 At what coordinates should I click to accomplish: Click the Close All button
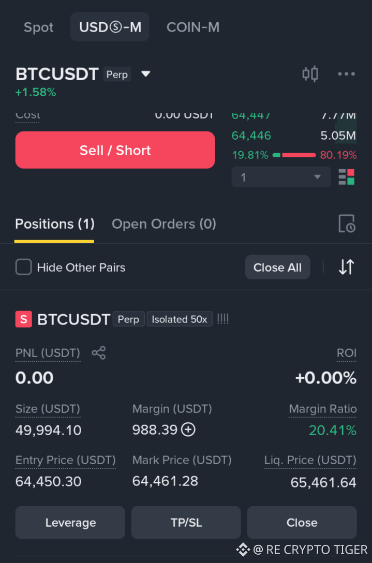tap(277, 267)
